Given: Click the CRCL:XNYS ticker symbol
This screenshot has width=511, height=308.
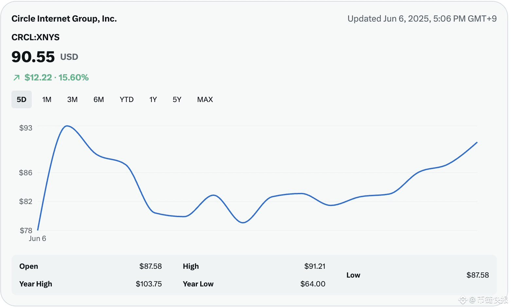Looking at the screenshot, I should click(x=36, y=37).
